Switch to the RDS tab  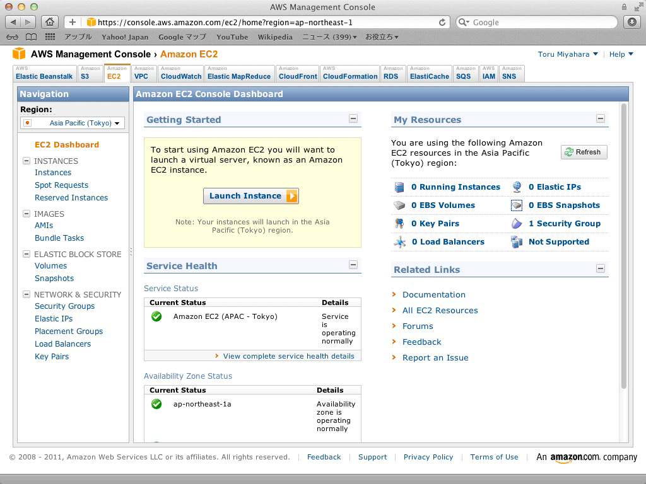tap(394, 73)
